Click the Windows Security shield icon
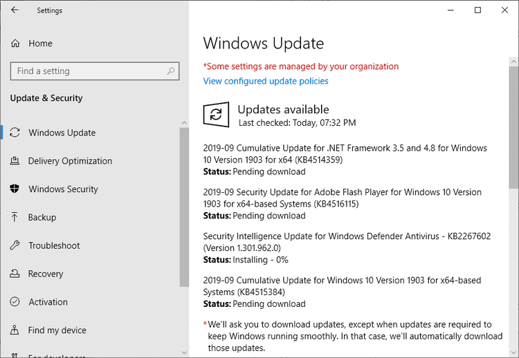519x358 pixels. [15, 189]
